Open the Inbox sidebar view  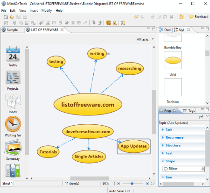(x=13, y=104)
